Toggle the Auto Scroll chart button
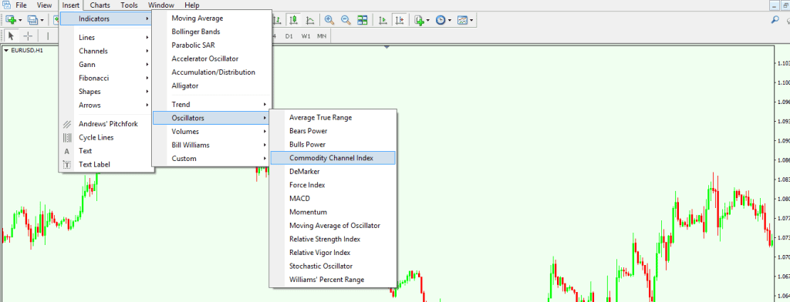The image size is (790, 302). point(383,20)
